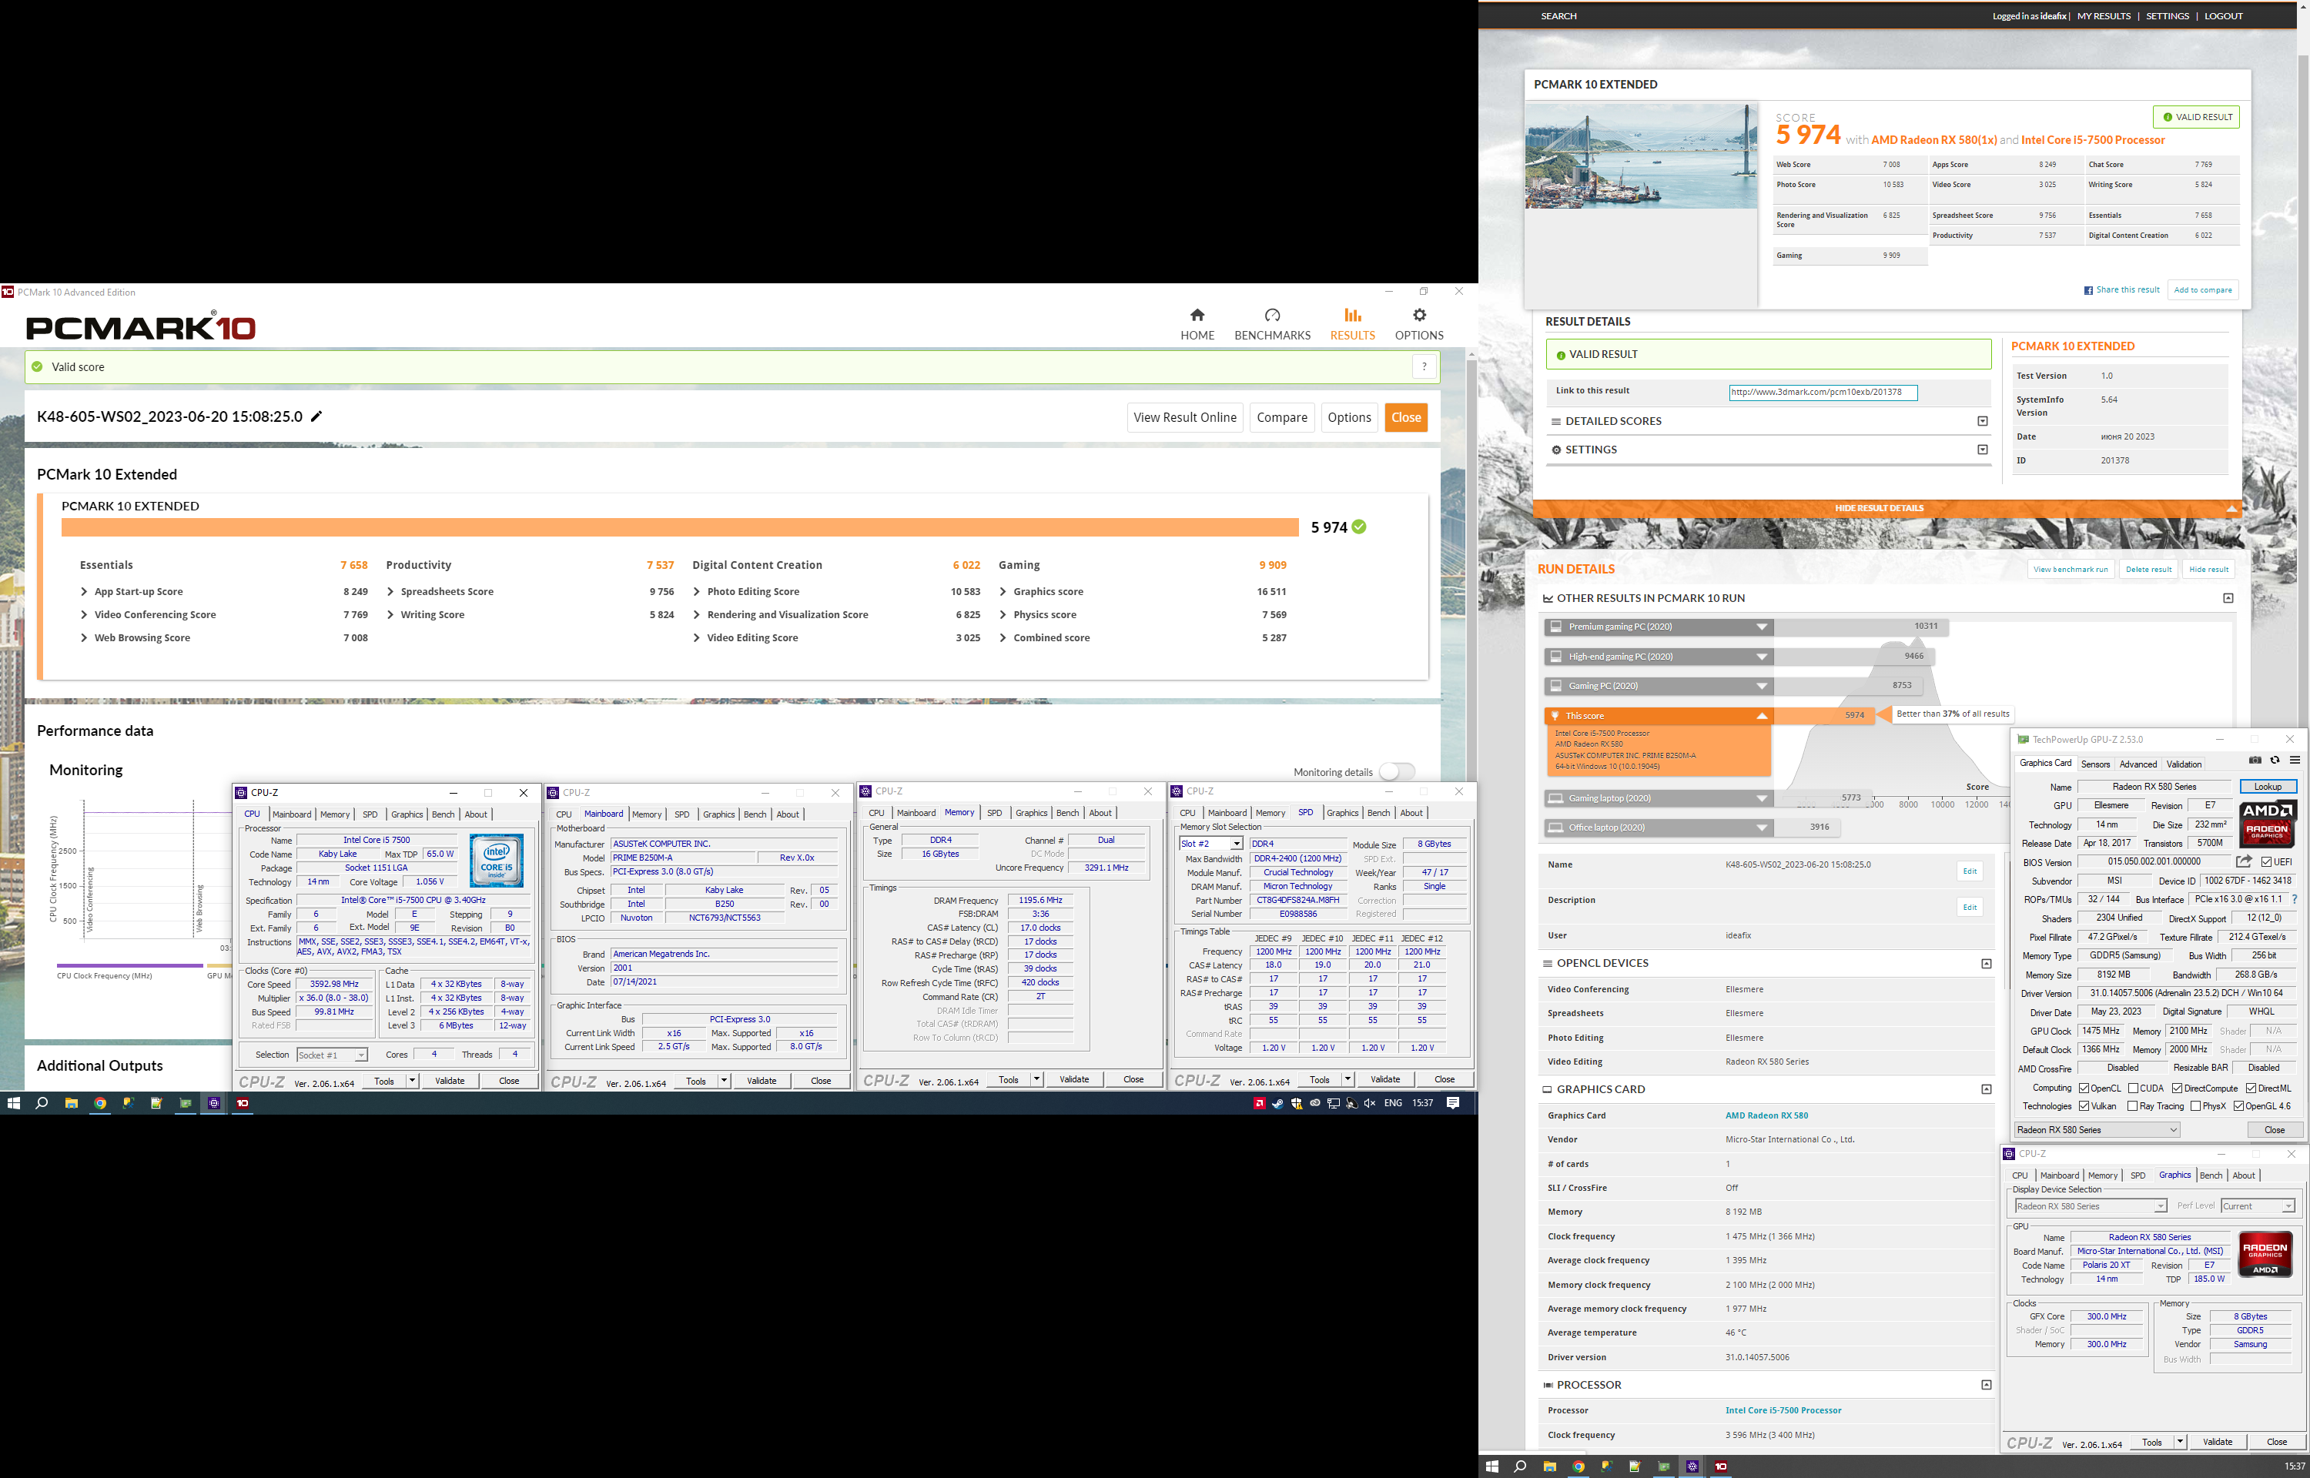The width and height of the screenshot is (2310, 1478).
Task: Click the BIOS export share icon in GPU-Z
Action: point(2244,862)
